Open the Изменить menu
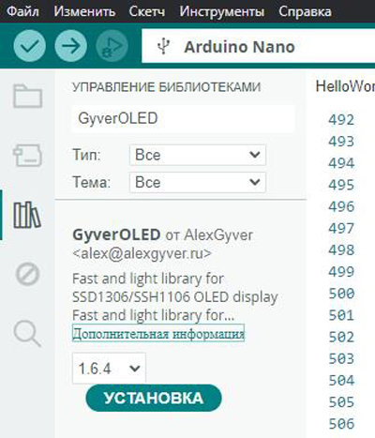 pyautogui.click(x=84, y=11)
